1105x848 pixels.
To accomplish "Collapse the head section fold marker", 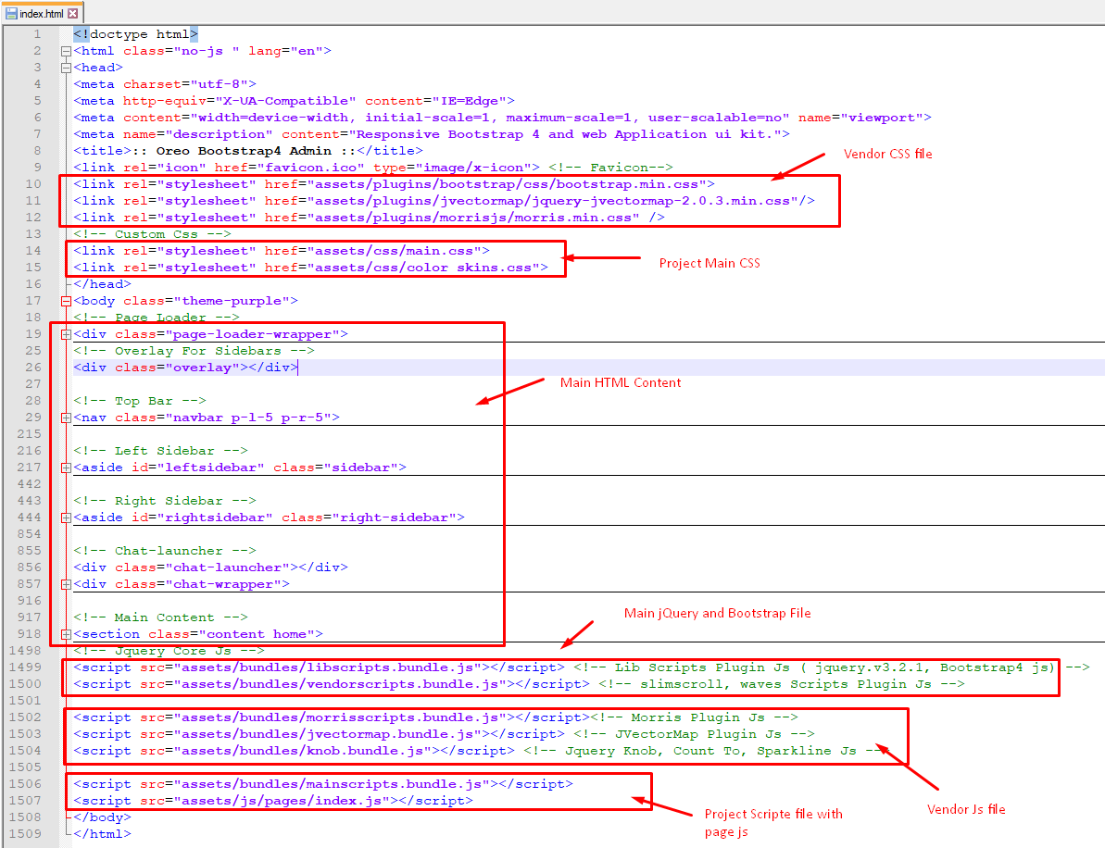I will [65, 68].
